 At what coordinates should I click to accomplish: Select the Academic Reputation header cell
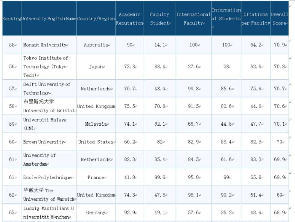[130, 19]
